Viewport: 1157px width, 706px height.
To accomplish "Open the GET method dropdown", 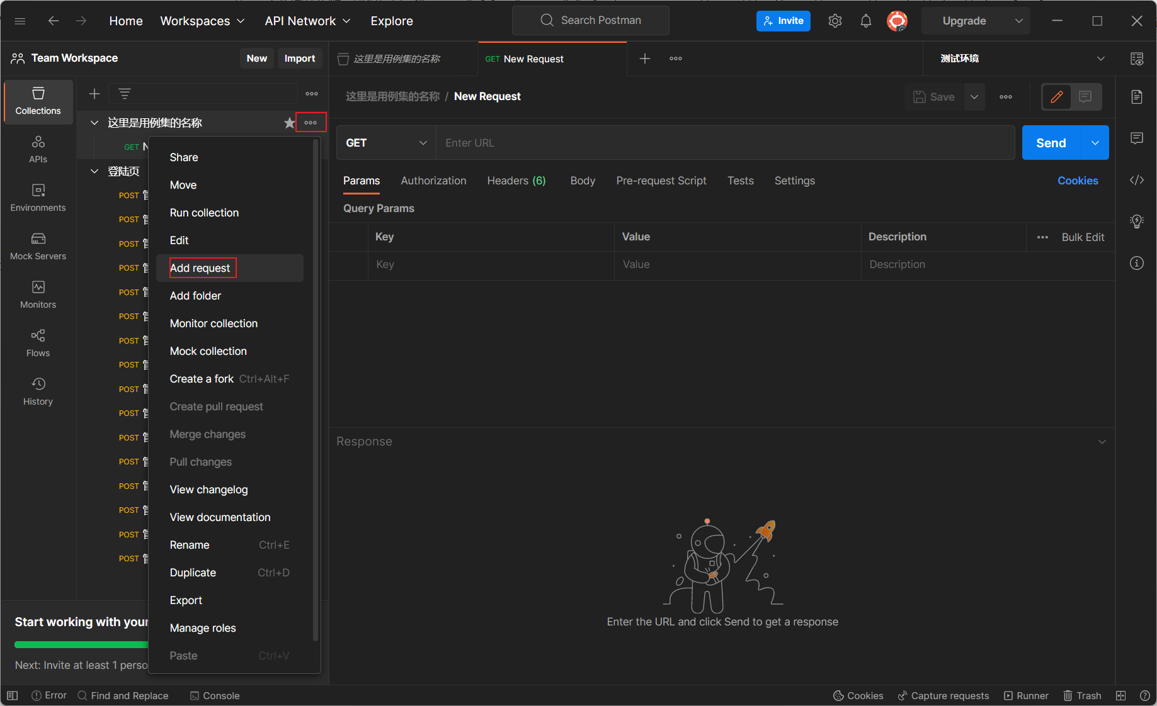I will coord(385,143).
